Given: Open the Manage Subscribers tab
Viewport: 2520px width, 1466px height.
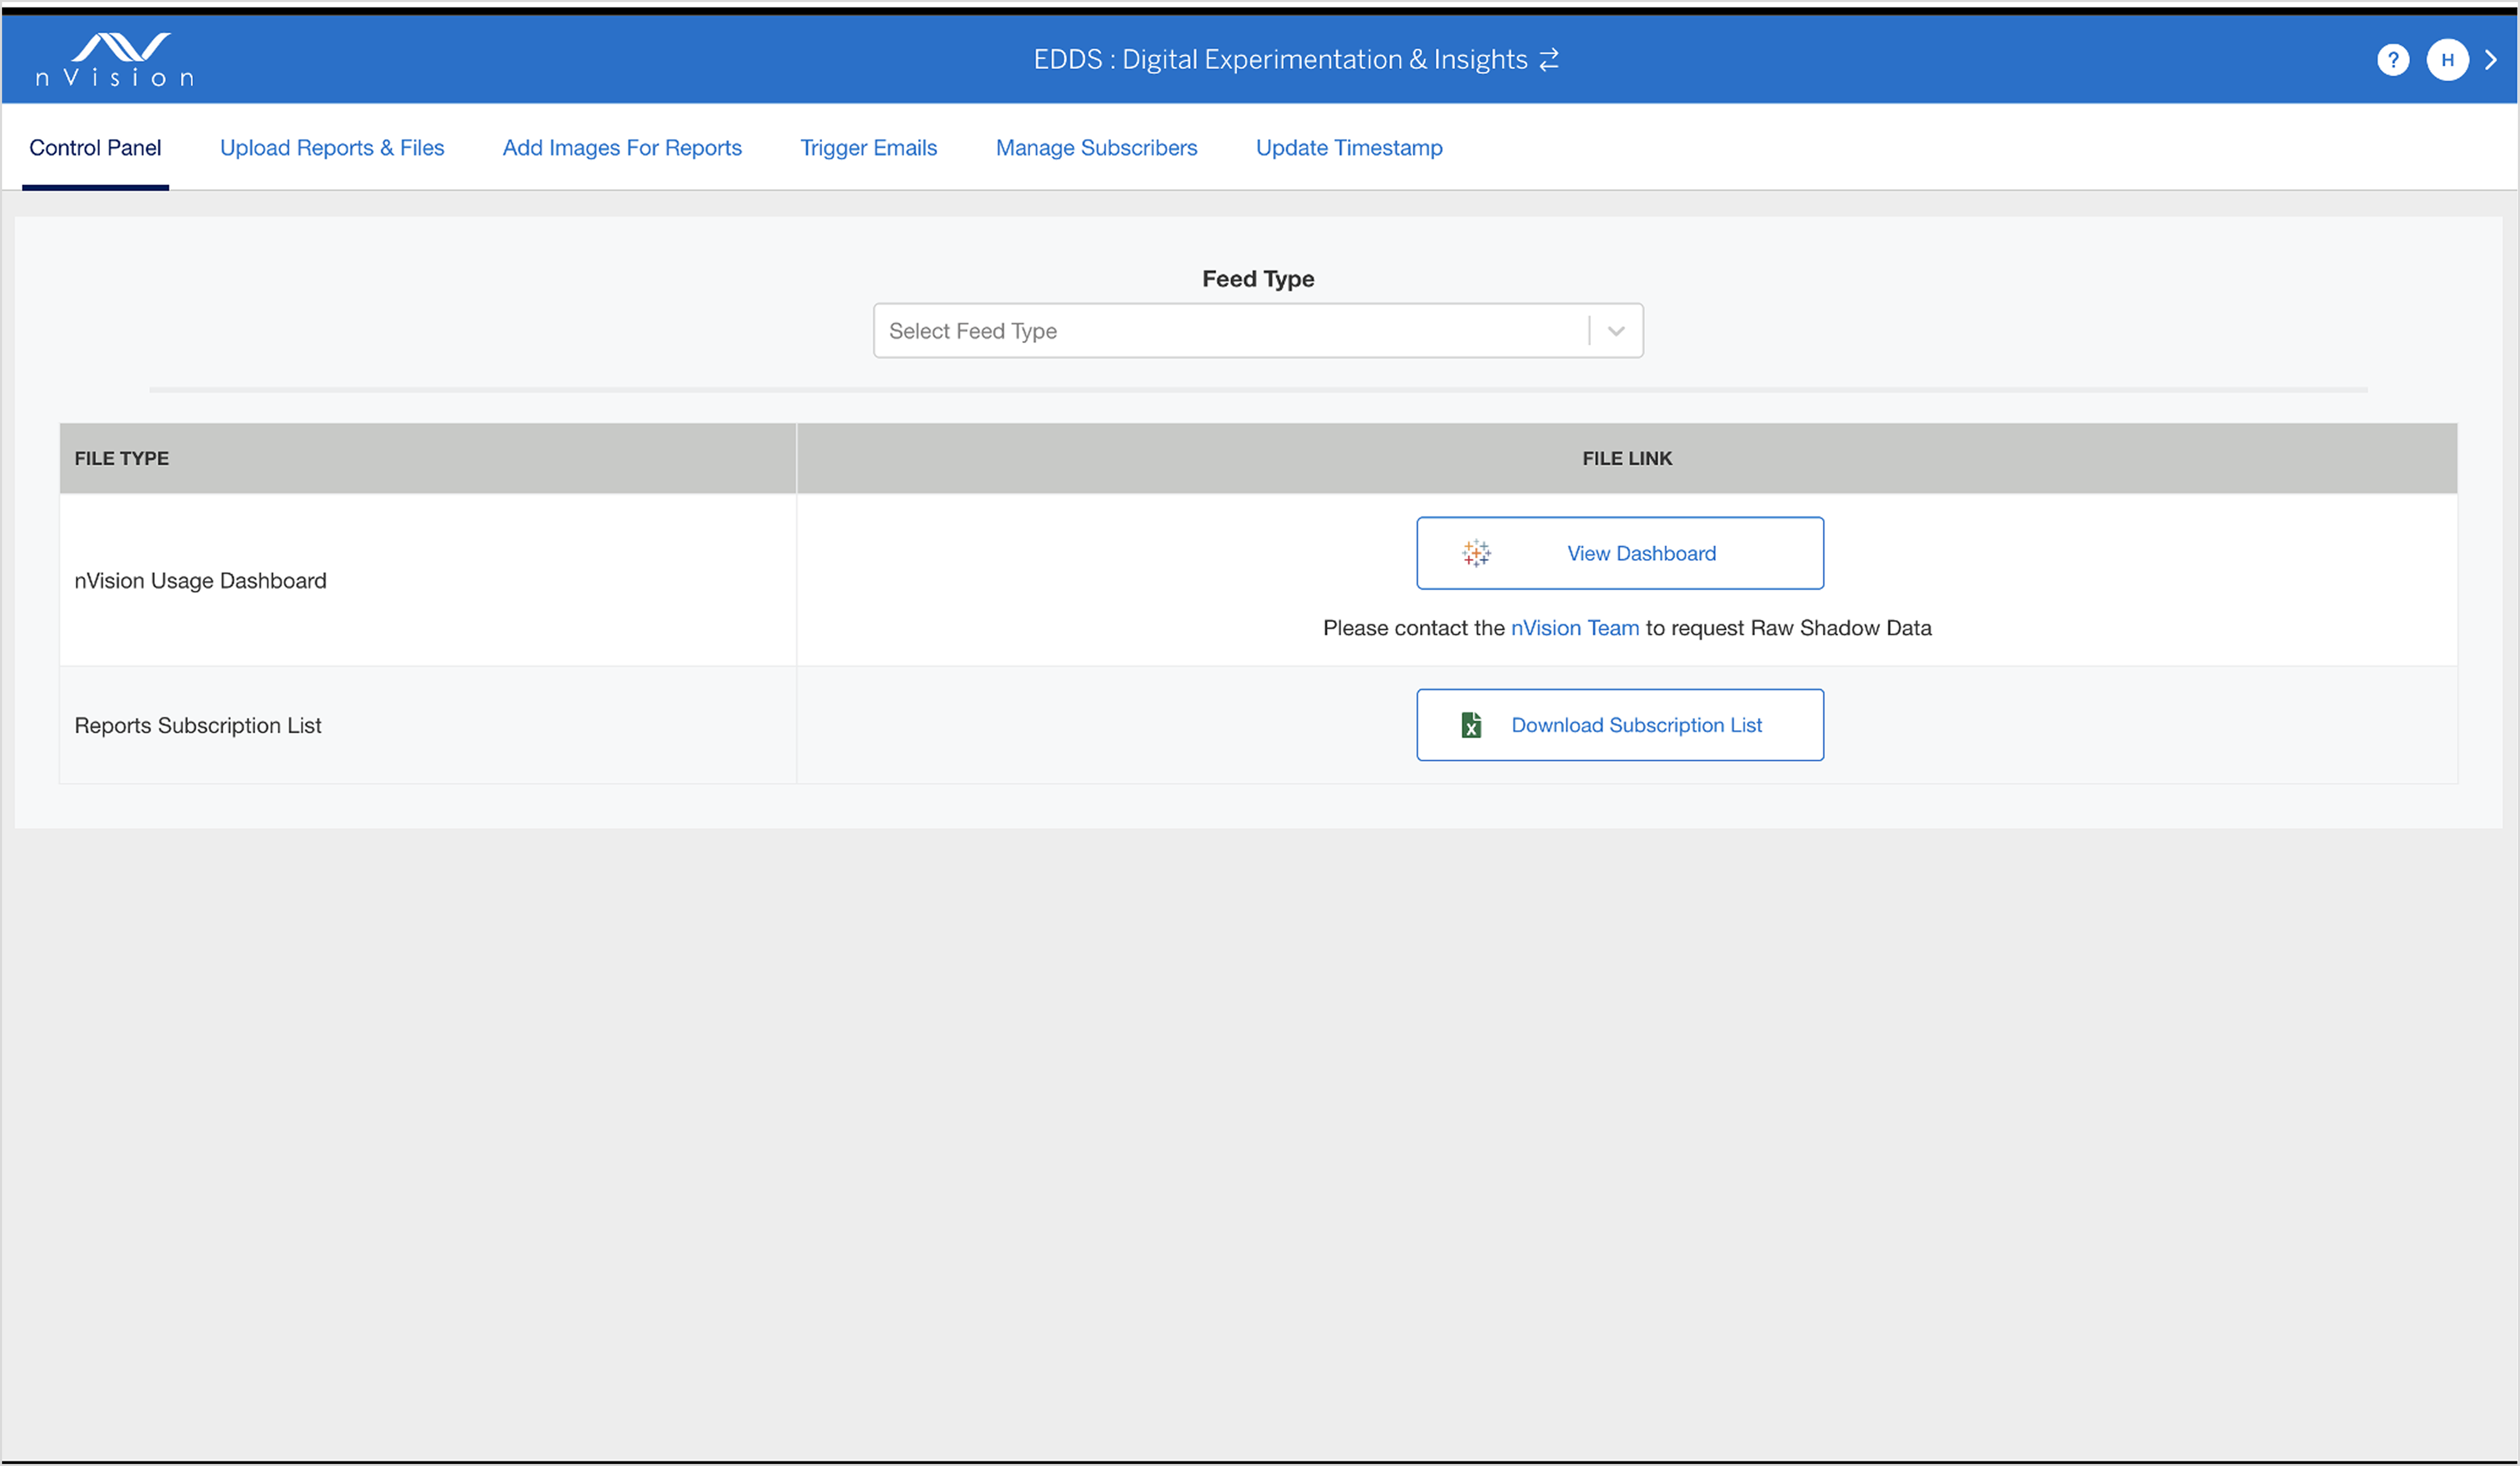Looking at the screenshot, I should 1096,148.
